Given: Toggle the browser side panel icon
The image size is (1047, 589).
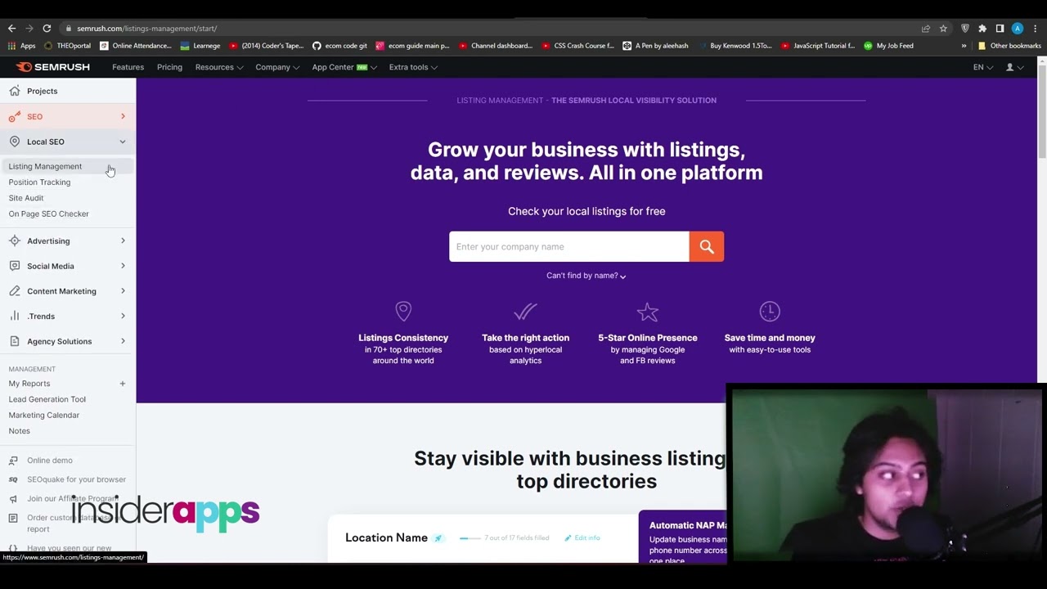Looking at the screenshot, I should [x=1000, y=29].
